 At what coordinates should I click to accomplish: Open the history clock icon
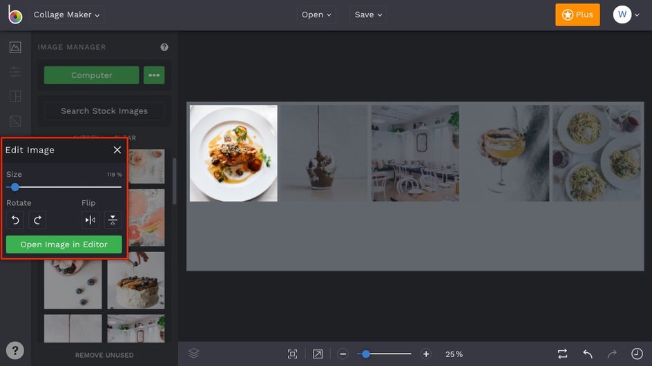[637, 354]
